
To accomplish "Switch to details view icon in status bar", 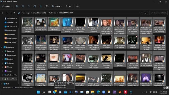I will pos(165,88).
